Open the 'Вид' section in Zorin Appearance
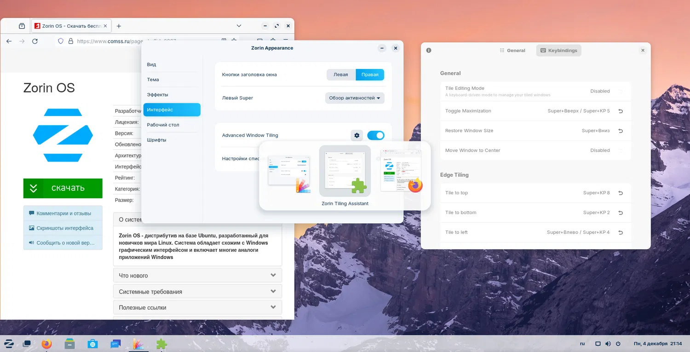The image size is (690, 352). click(x=172, y=64)
